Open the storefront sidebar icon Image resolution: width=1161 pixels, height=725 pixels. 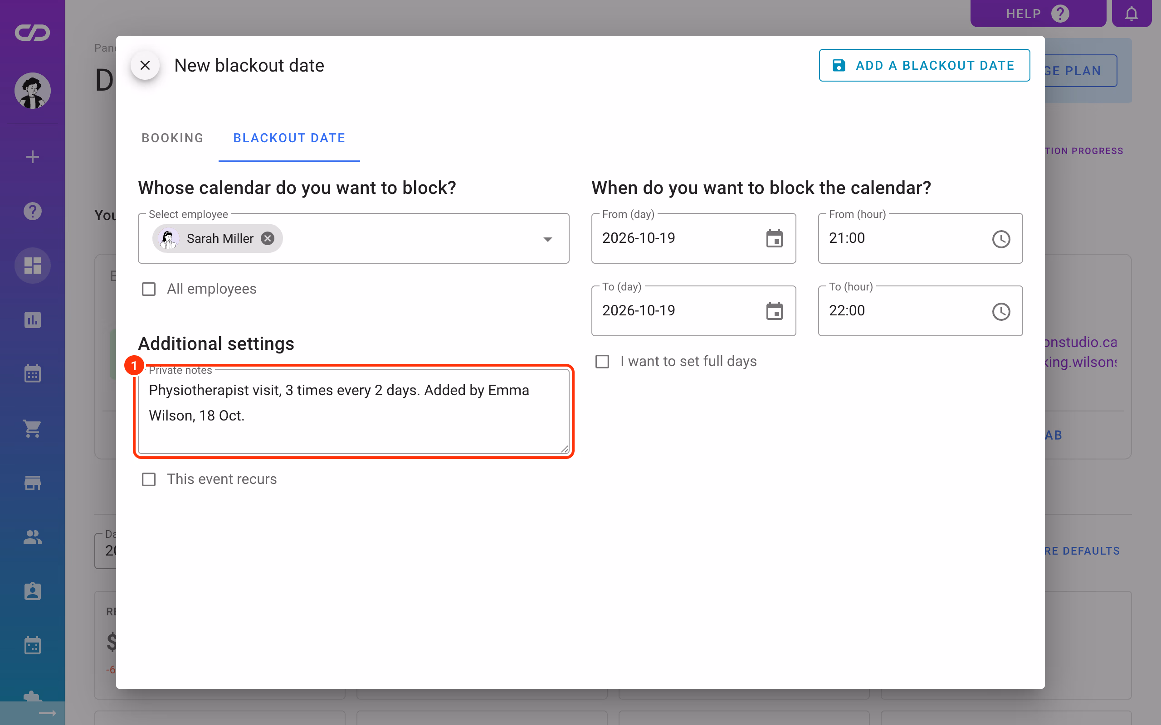pyautogui.click(x=33, y=483)
